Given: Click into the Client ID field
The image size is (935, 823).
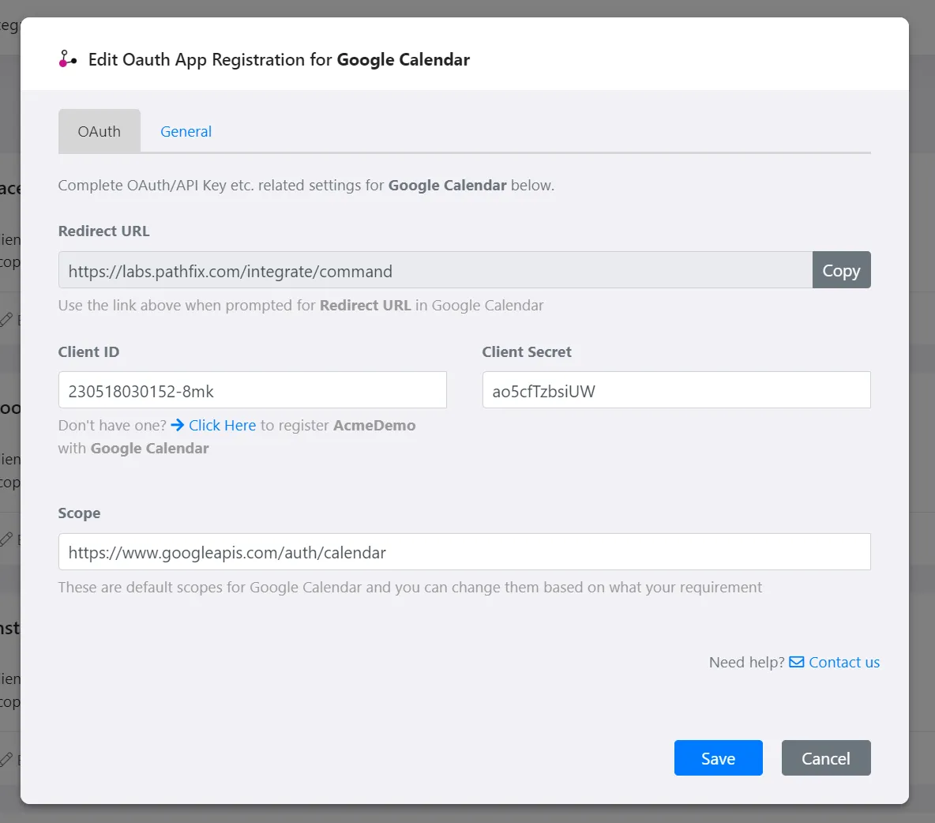Looking at the screenshot, I should point(252,390).
